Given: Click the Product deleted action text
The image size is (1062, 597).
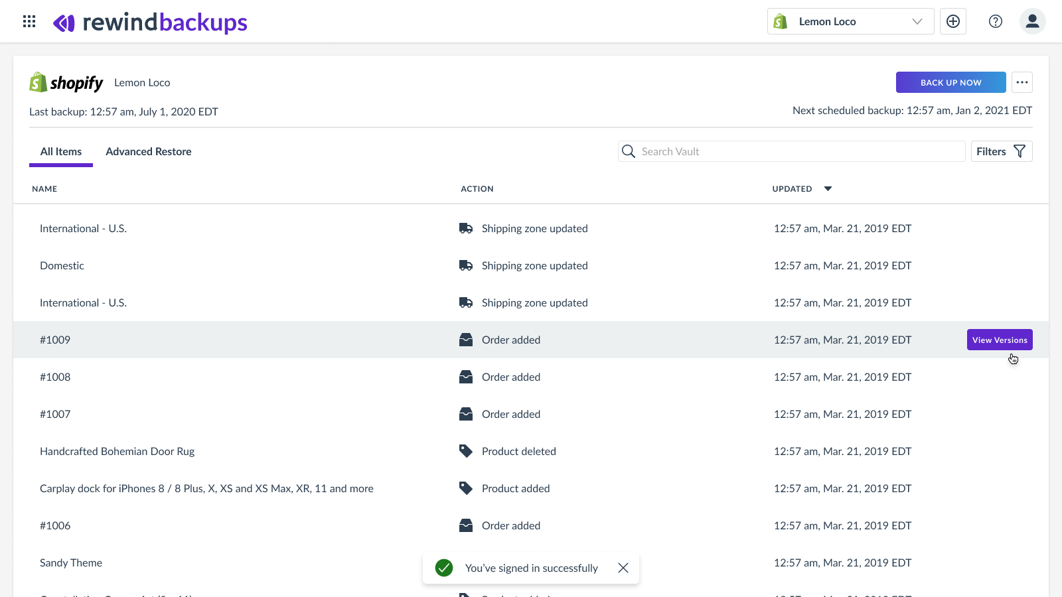Looking at the screenshot, I should coord(519,451).
